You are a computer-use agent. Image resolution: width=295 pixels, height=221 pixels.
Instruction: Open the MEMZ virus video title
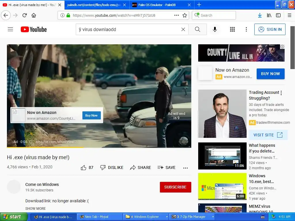[261, 209]
